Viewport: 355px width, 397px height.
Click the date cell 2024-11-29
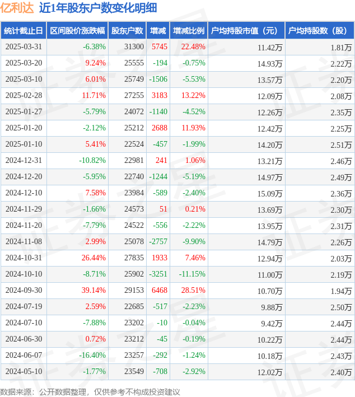pos(24,209)
